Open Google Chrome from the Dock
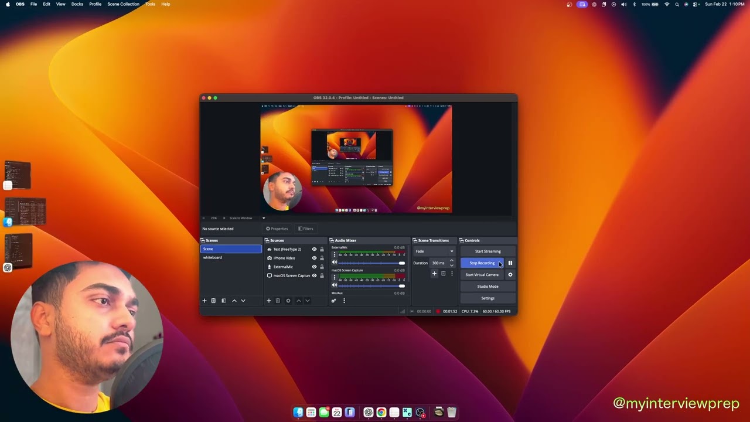Viewport: 750px width, 422px height. coord(381,413)
